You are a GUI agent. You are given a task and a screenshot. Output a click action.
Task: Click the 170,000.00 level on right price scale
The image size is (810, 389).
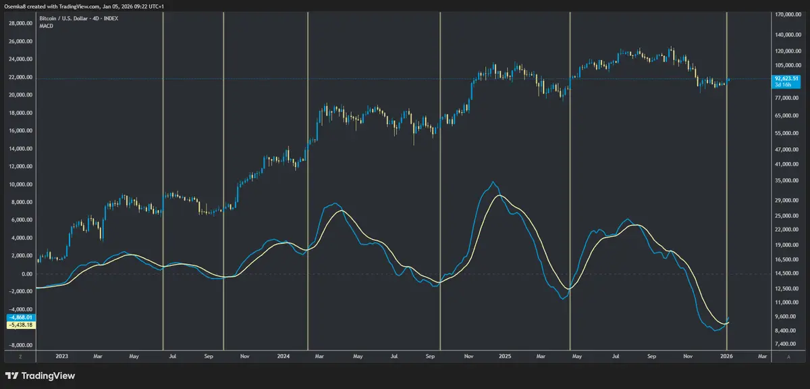point(788,14)
